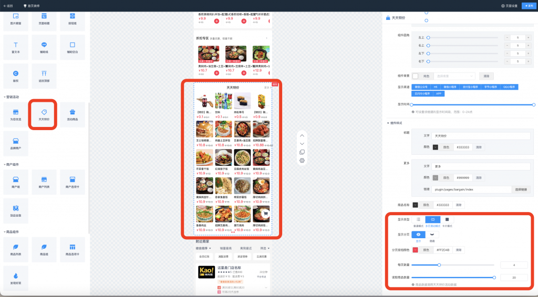Open the 选择背景 background dropdown
Viewport: 538px width, 297px height.
(454, 76)
